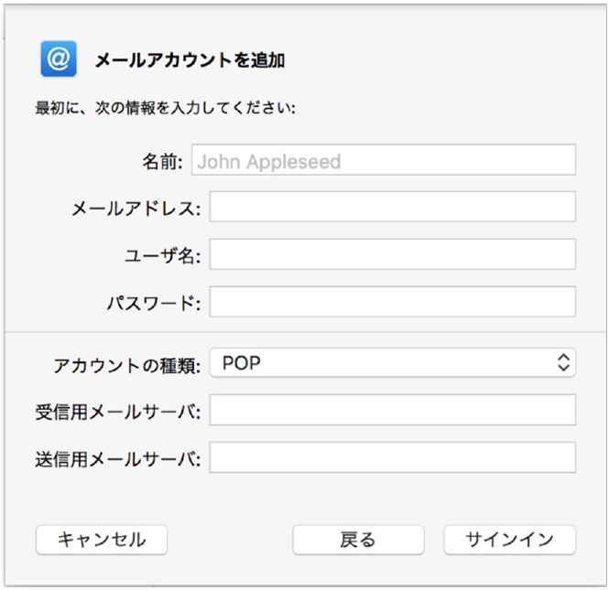The width and height of the screenshot is (609, 590).
Task: Go back with the 戻る button
Action: [358, 540]
